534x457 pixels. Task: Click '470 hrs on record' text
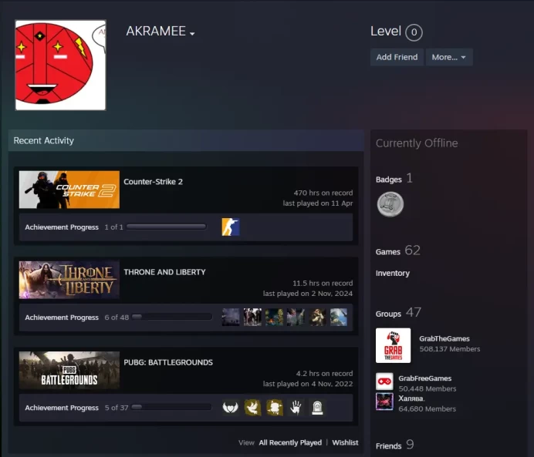[x=323, y=193]
